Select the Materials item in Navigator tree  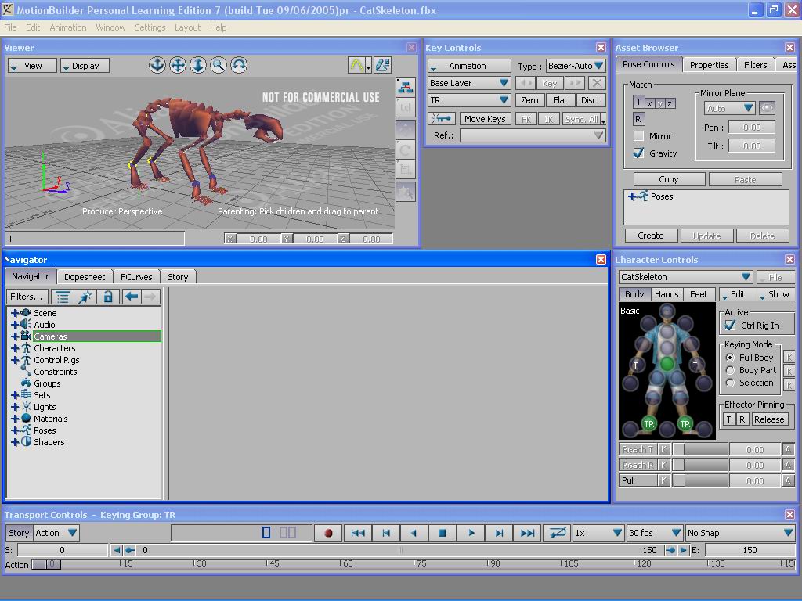coord(51,419)
